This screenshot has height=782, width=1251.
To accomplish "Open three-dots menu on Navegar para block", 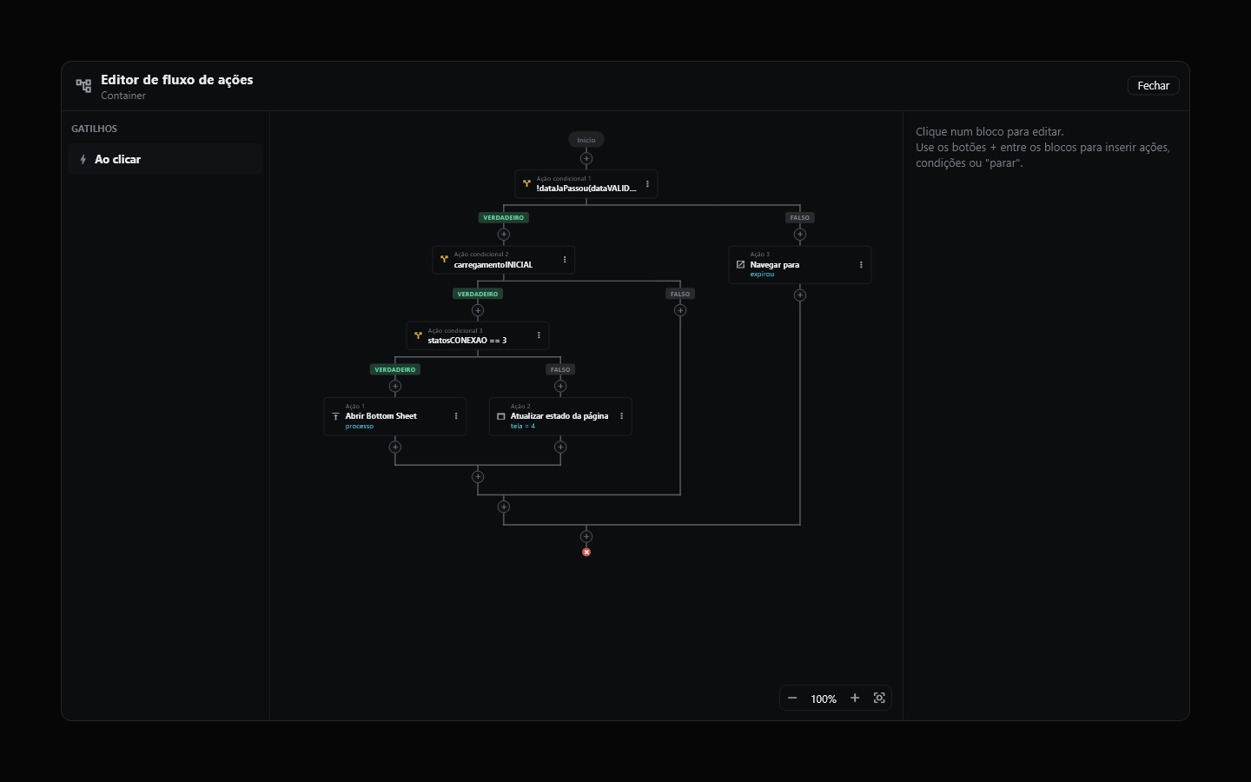I will click(x=861, y=265).
